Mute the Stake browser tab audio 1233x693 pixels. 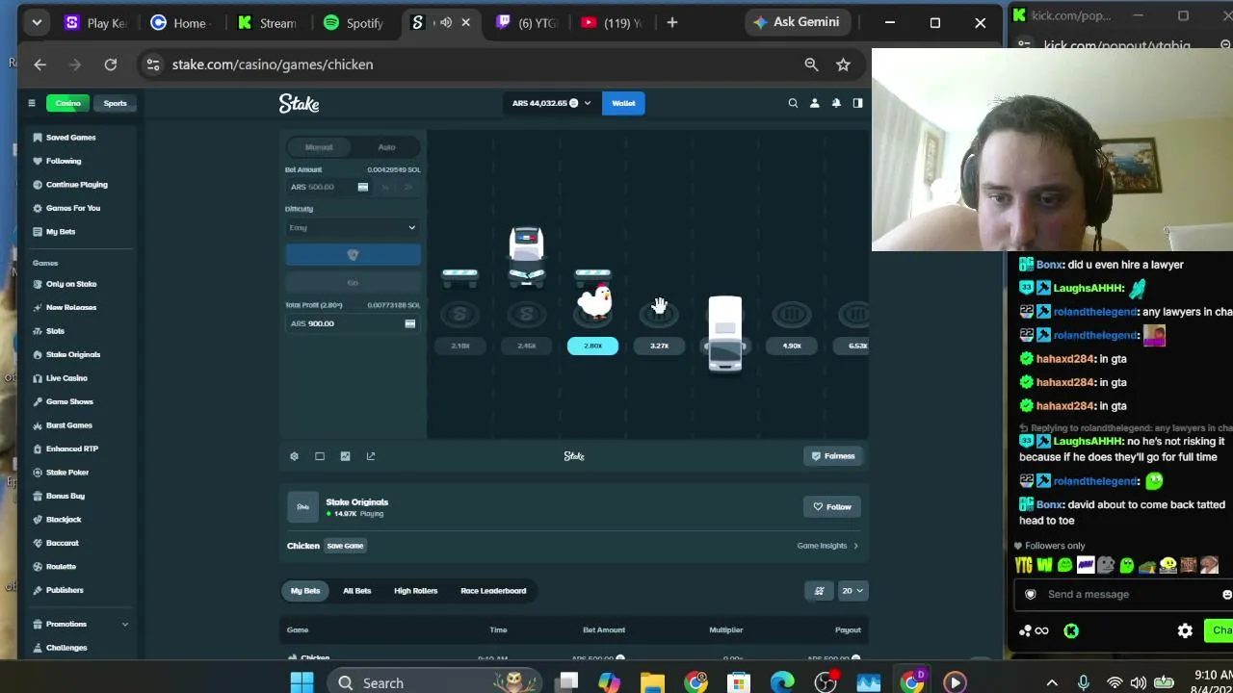(446, 22)
